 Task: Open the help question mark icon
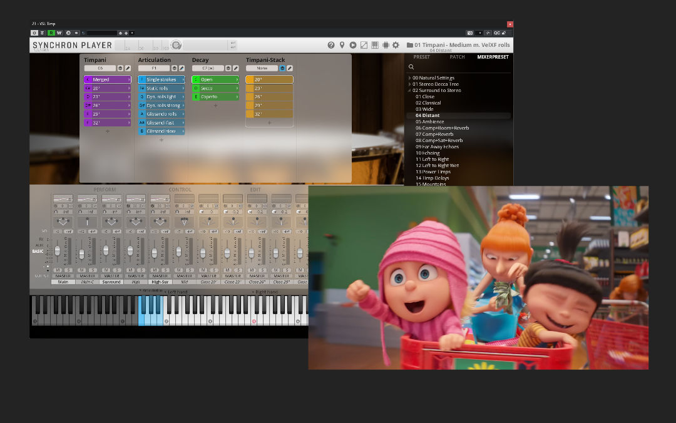coord(330,45)
